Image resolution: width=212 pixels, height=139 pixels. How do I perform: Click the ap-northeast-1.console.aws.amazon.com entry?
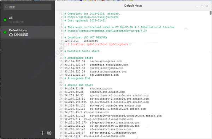click(x=107, y=95)
